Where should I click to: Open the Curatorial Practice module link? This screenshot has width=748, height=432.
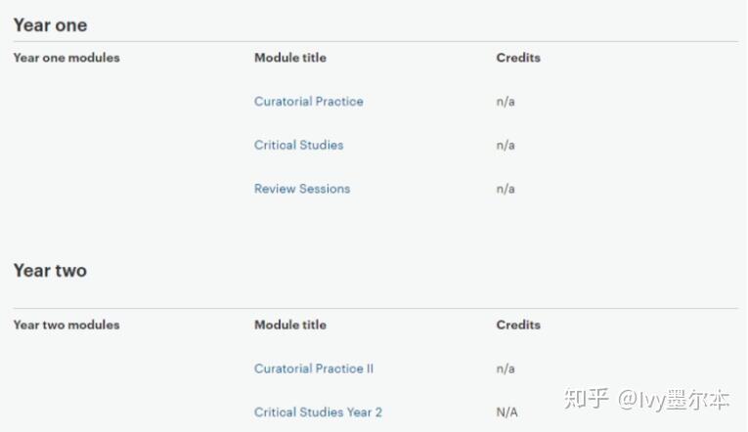308,102
